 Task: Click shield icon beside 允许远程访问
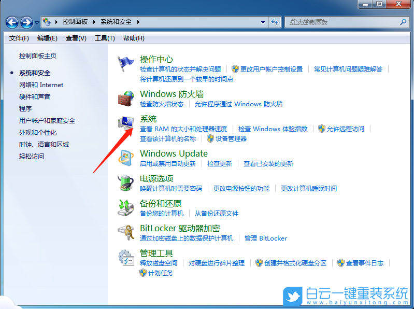point(322,129)
